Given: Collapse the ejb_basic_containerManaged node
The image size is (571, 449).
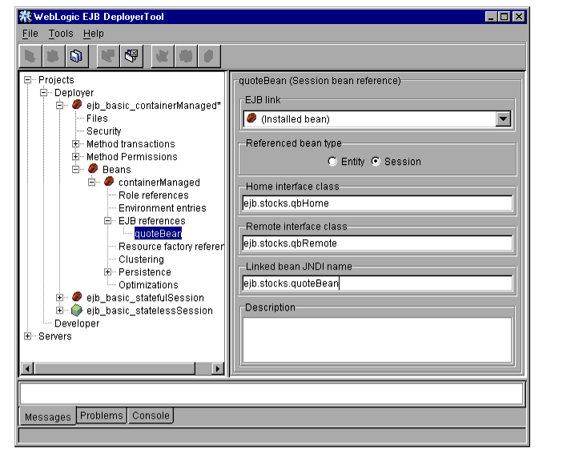Looking at the screenshot, I should coord(60,106).
